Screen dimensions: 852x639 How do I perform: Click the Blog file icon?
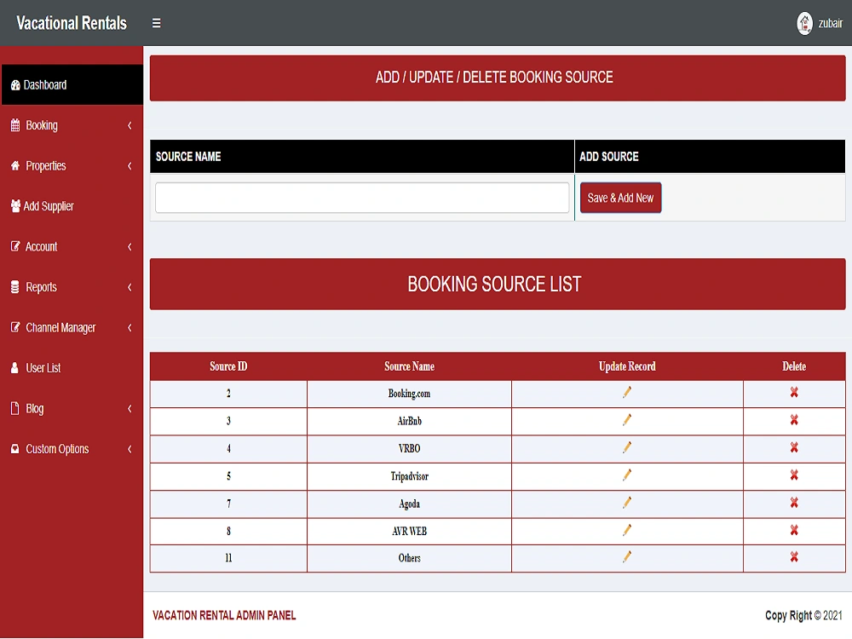tap(14, 408)
